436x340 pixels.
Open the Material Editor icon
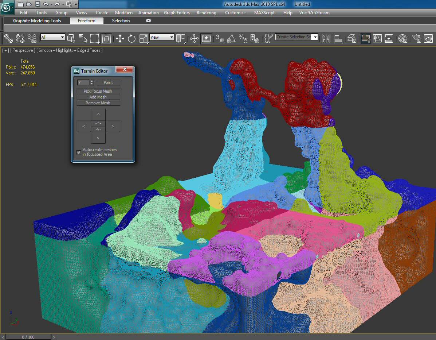pos(402,38)
